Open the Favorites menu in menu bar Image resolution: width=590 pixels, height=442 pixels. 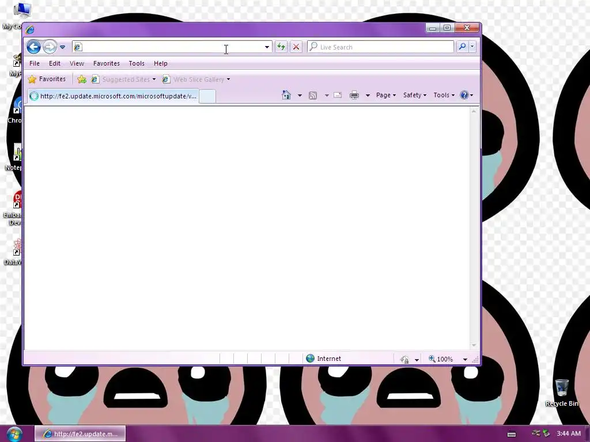107,63
